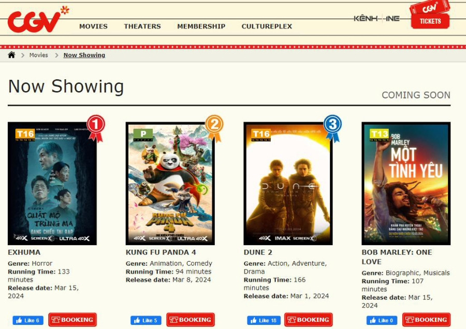This screenshot has width=466, height=329.
Task: Book tickets for Bob Marley: One Love
Action: tap(427, 320)
